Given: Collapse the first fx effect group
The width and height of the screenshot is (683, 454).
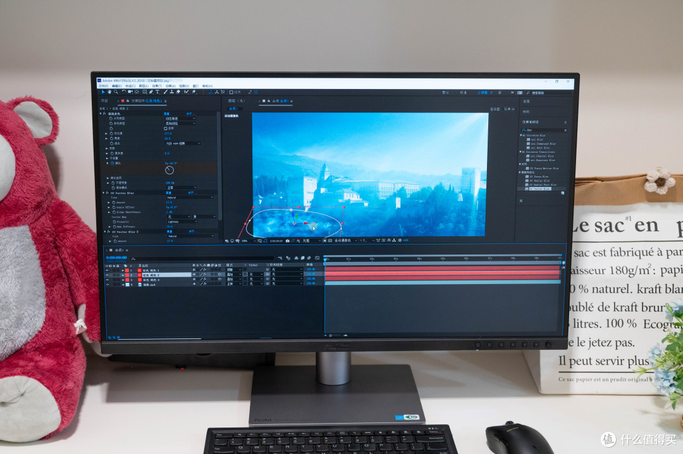Looking at the screenshot, I should [101, 114].
